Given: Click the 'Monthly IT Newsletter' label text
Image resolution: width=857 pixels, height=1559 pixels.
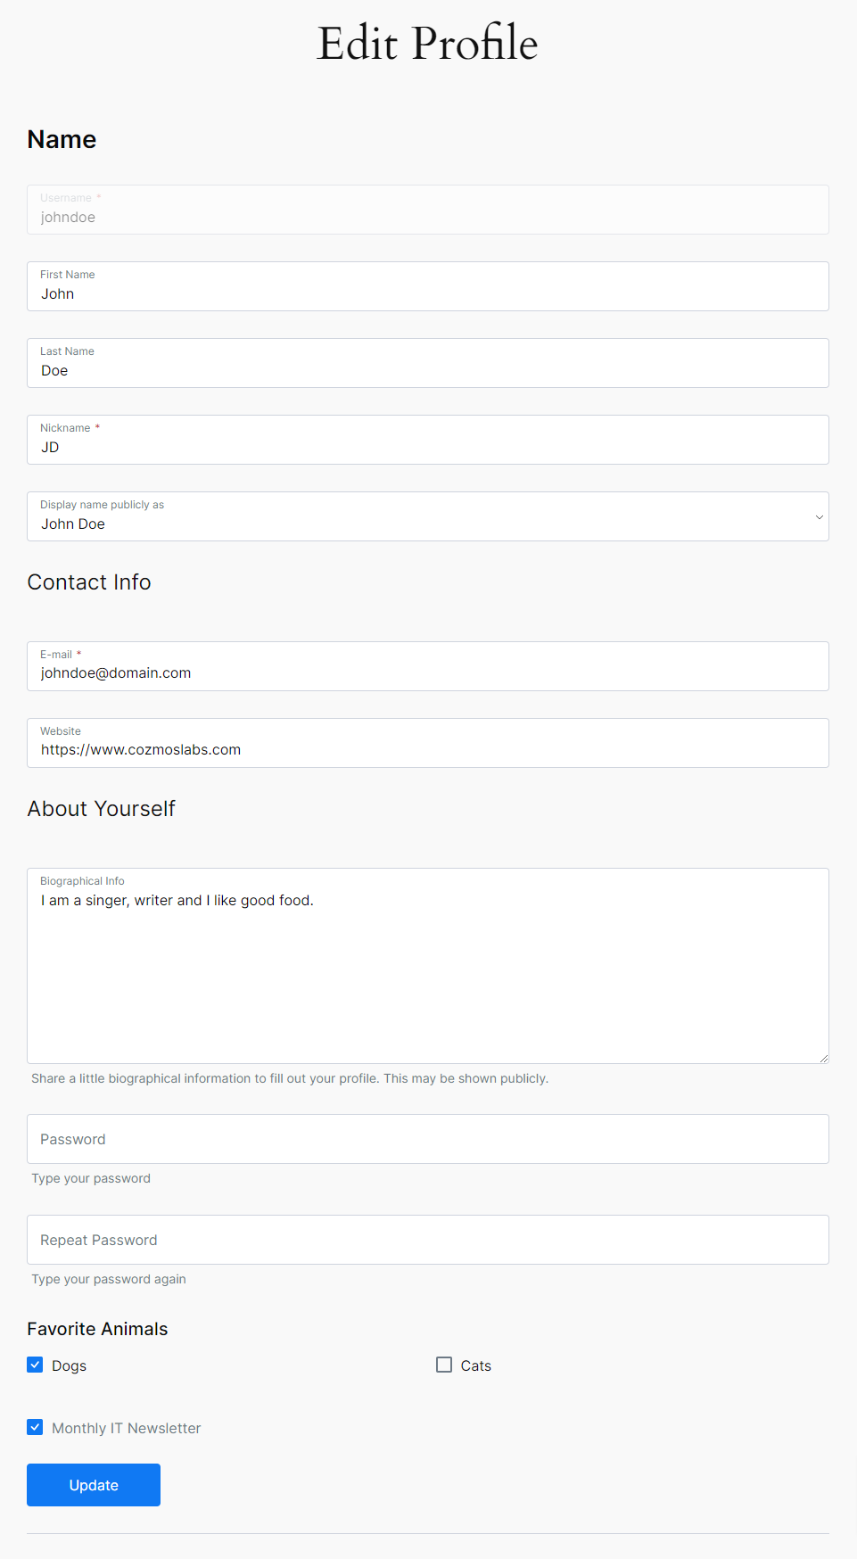Looking at the screenshot, I should click(x=126, y=1428).
